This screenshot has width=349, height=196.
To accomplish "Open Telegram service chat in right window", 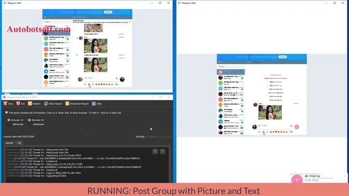I will (231, 121).
